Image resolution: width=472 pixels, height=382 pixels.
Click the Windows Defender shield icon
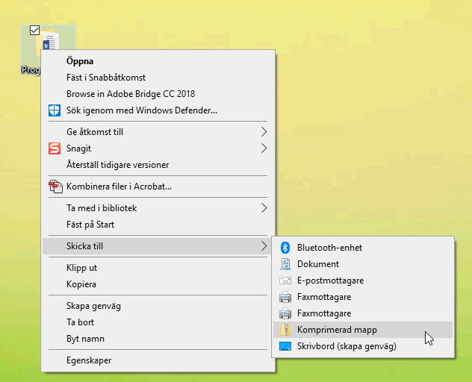tap(55, 110)
